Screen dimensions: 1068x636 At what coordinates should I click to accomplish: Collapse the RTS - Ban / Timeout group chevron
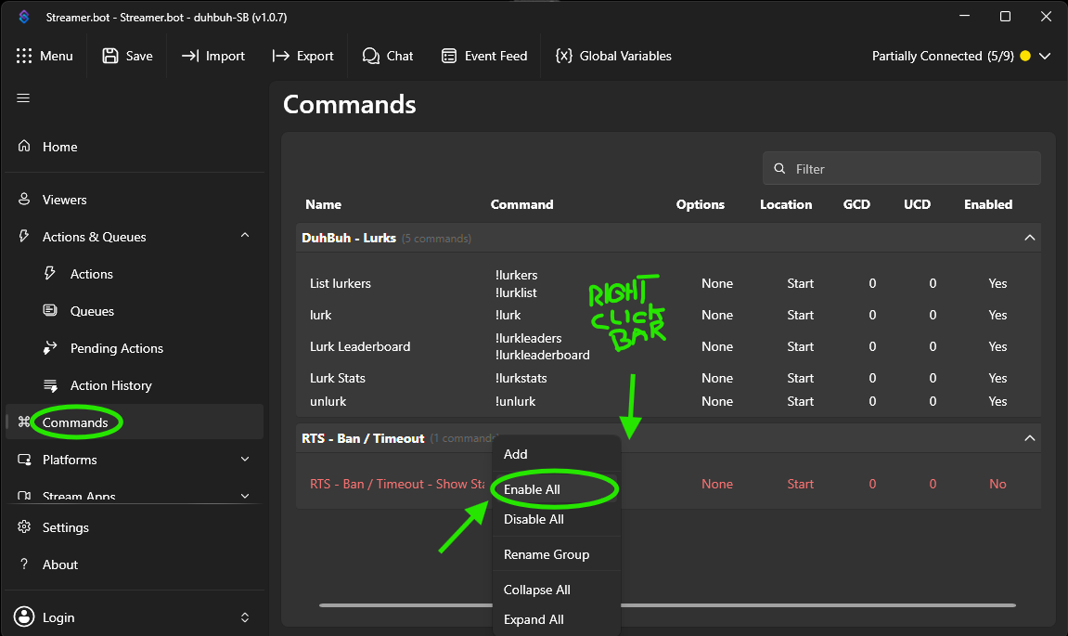pyautogui.click(x=1030, y=438)
